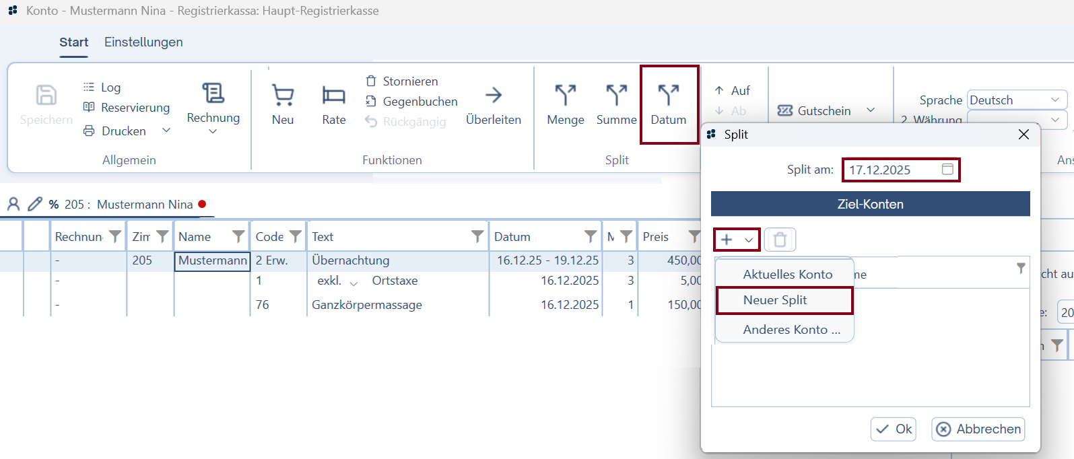This screenshot has width=1074, height=459.
Task: Click the filter icon on Datum column
Action: click(x=590, y=236)
